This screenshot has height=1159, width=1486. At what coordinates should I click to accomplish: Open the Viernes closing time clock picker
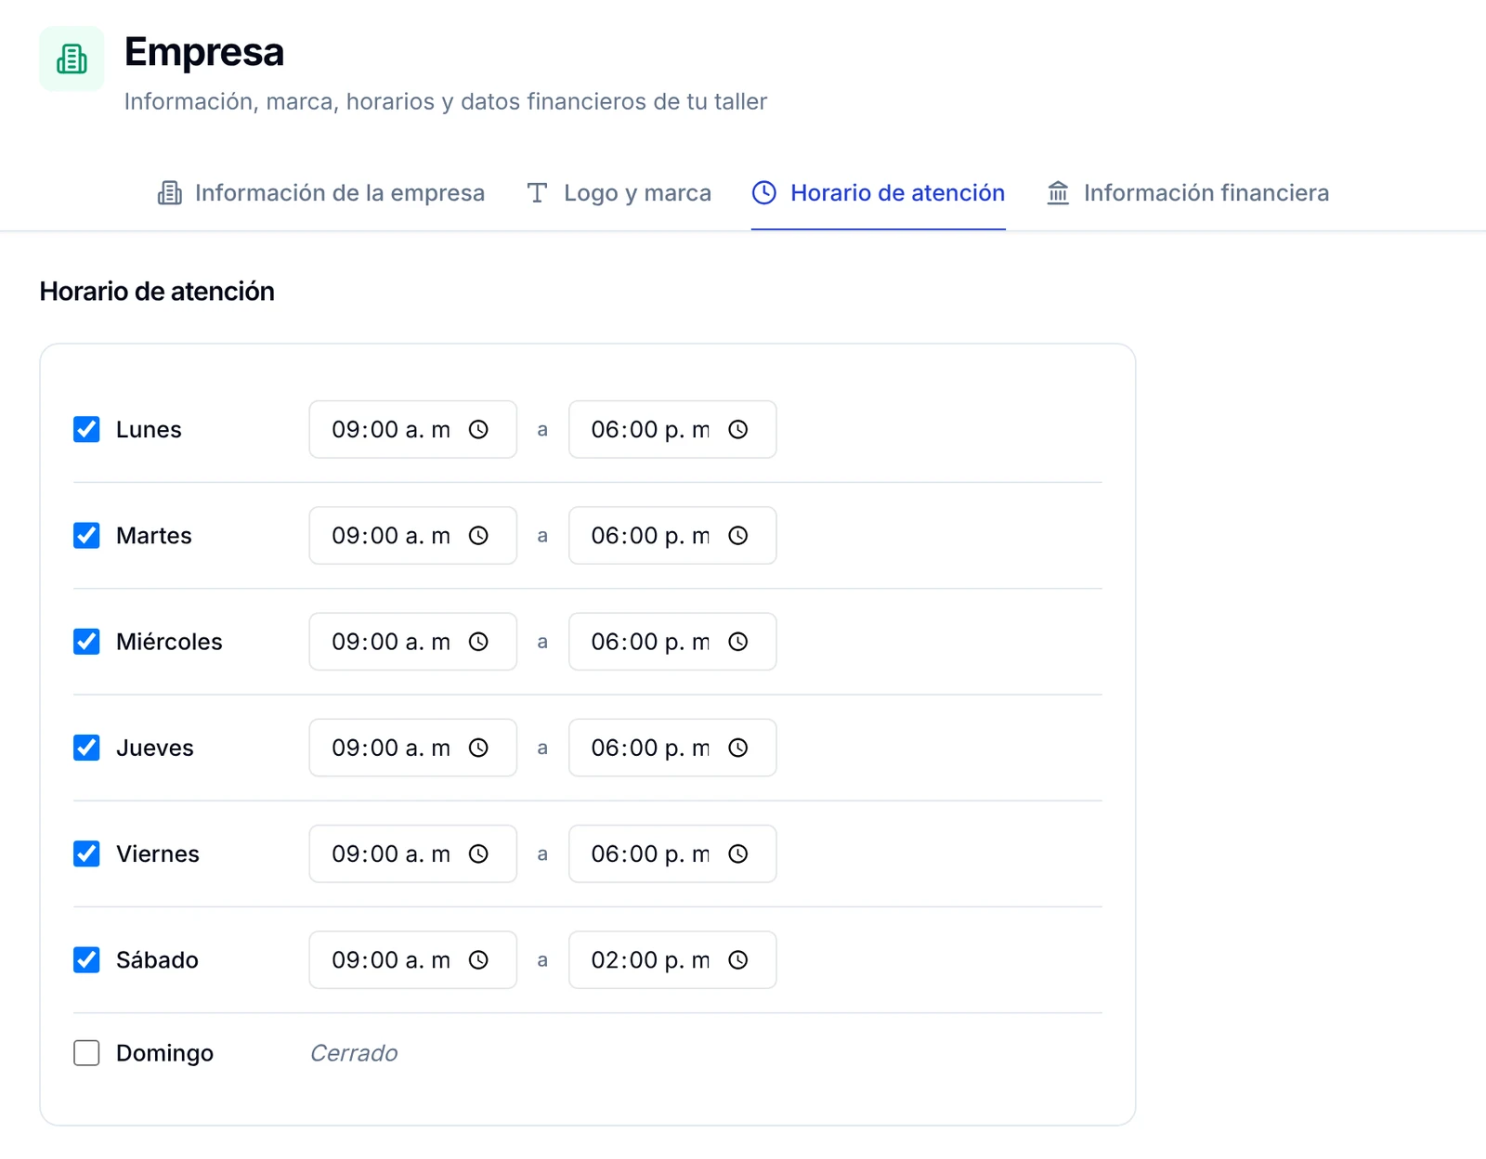coord(737,853)
